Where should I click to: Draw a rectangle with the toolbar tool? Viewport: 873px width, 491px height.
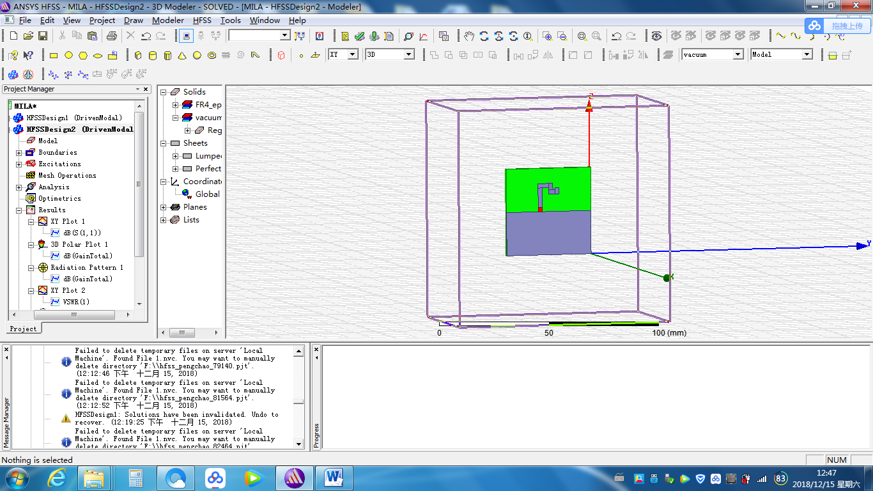pos(54,56)
